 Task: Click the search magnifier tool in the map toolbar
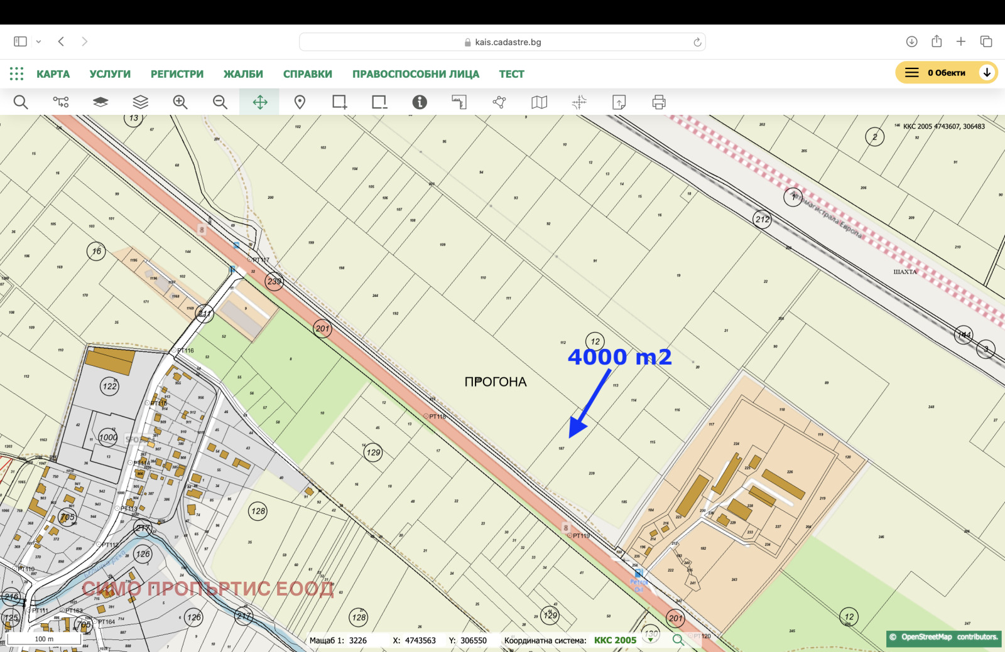(21, 102)
